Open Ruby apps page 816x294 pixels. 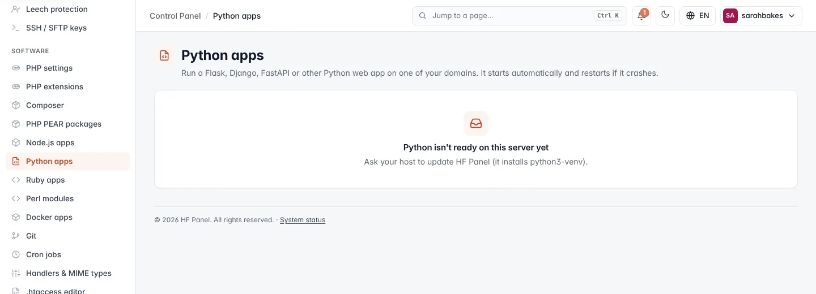pyautogui.click(x=68, y=180)
